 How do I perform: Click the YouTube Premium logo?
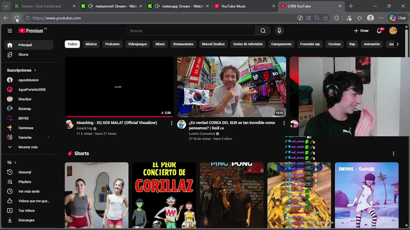pyautogui.click(x=31, y=31)
